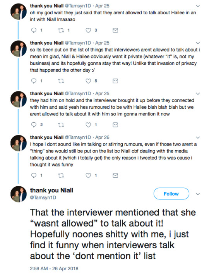Reply to the tweet with 2 replies
209x273 pixels.
(x=34, y=125)
